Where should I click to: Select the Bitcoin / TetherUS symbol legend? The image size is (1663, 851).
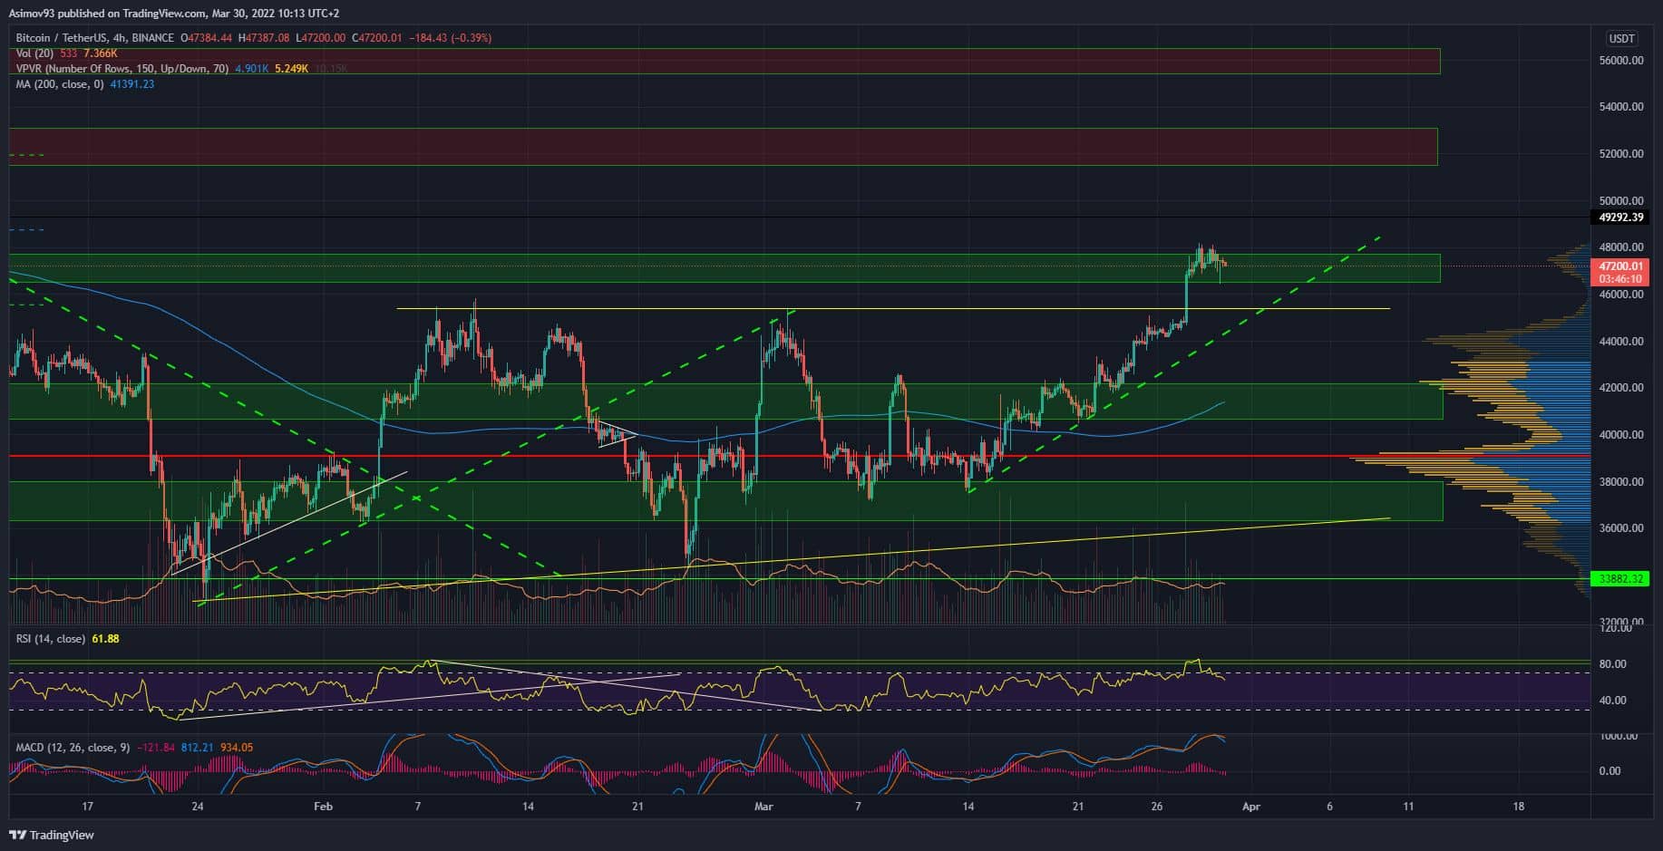point(94,38)
